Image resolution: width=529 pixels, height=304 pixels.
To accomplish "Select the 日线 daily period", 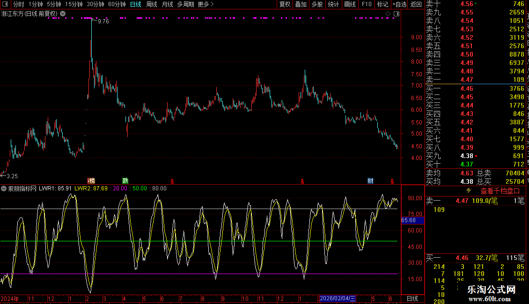I will [x=136, y=4].
